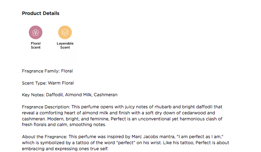The height and width of the screenshot is (152, 261).
Task: Click the orange Layerable Scent layers icon
Action: pyautogui.click(x=65, y=33)
